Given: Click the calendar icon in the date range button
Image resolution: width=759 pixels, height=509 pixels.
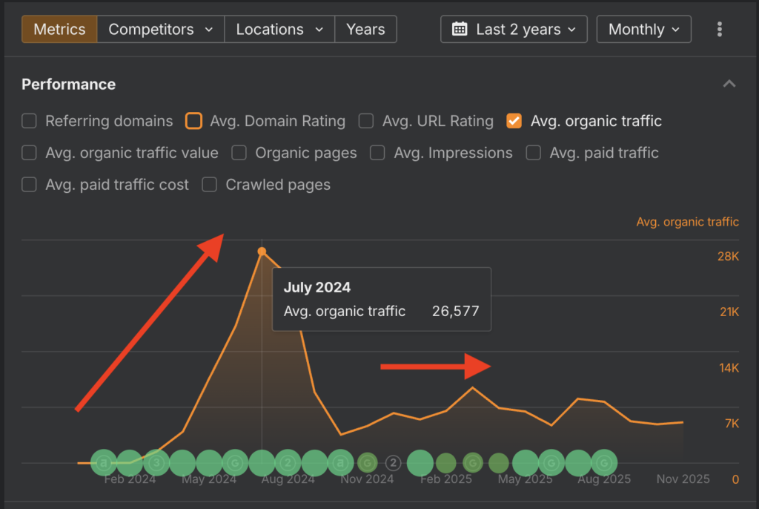Looking at the screenshot, I should 460,30.
